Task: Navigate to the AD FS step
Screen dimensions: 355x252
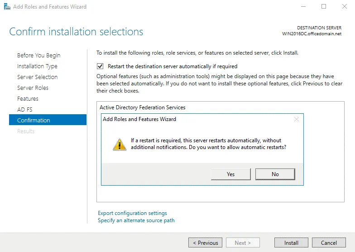Action: 24,109
